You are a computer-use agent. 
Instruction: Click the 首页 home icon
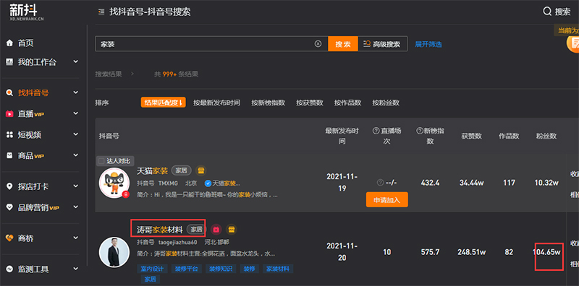point(9,43)
